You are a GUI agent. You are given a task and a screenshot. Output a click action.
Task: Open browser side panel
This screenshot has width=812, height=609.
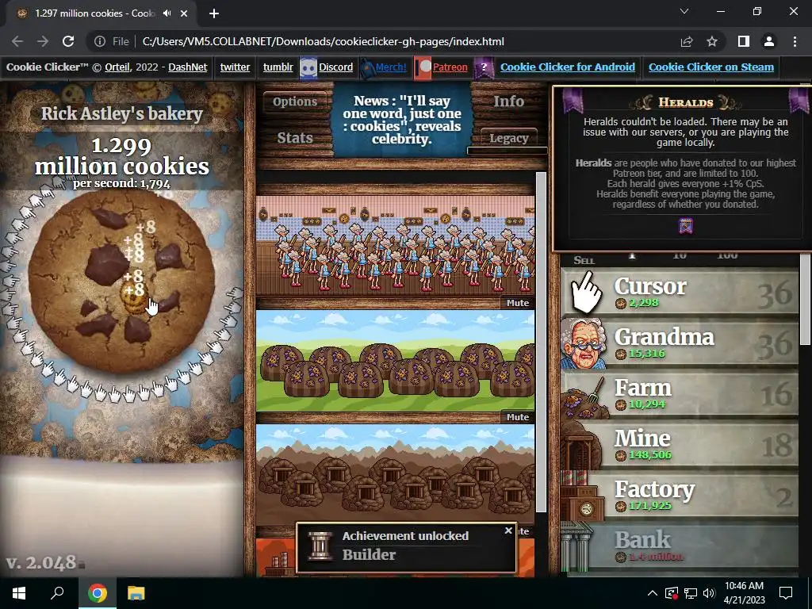pos(743,41)
